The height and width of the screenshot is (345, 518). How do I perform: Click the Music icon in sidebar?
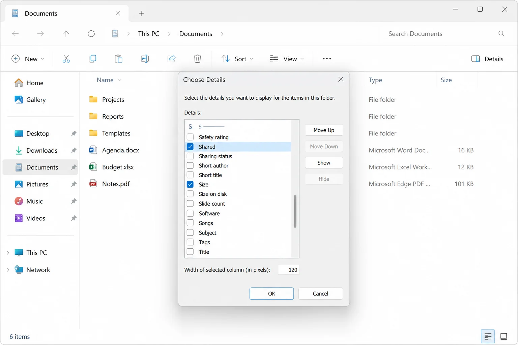[19, 201]
